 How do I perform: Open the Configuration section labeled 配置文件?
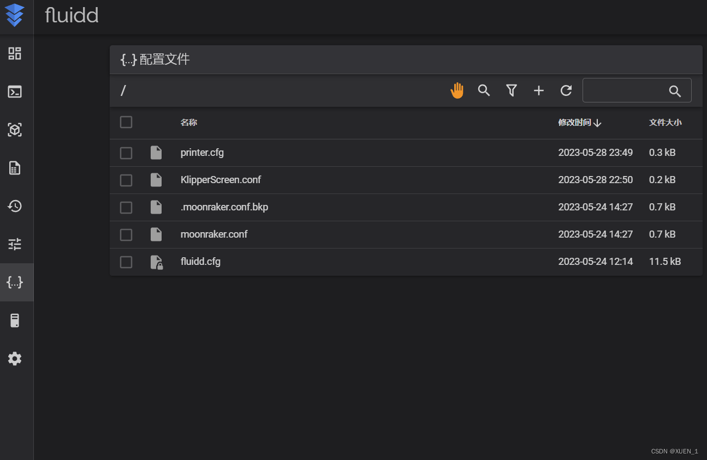pos(155,59)
